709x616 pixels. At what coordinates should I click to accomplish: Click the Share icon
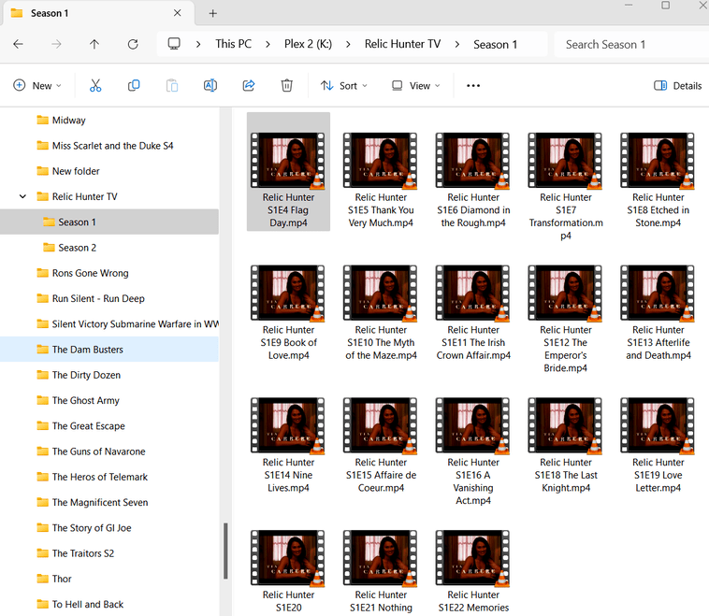pyautogui.click(x=249, y=85)
